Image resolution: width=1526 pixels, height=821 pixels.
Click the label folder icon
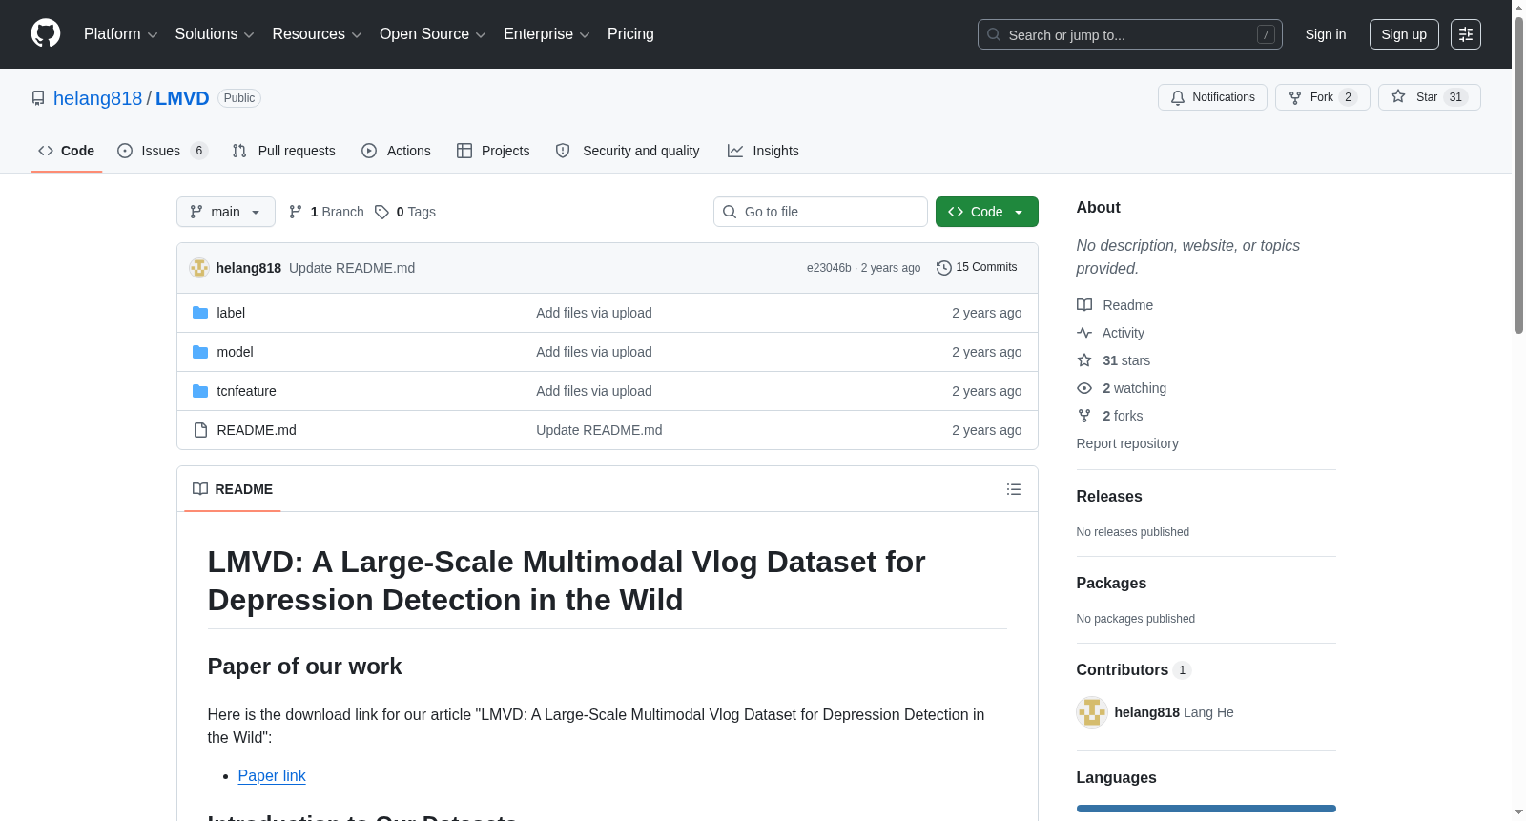(200, 313)
